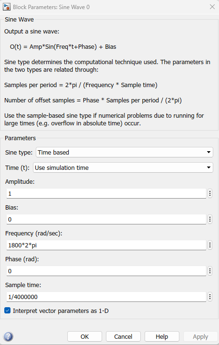Click the Sample time field showing 1/4000000
219x345 pixels.
[106, 297]
